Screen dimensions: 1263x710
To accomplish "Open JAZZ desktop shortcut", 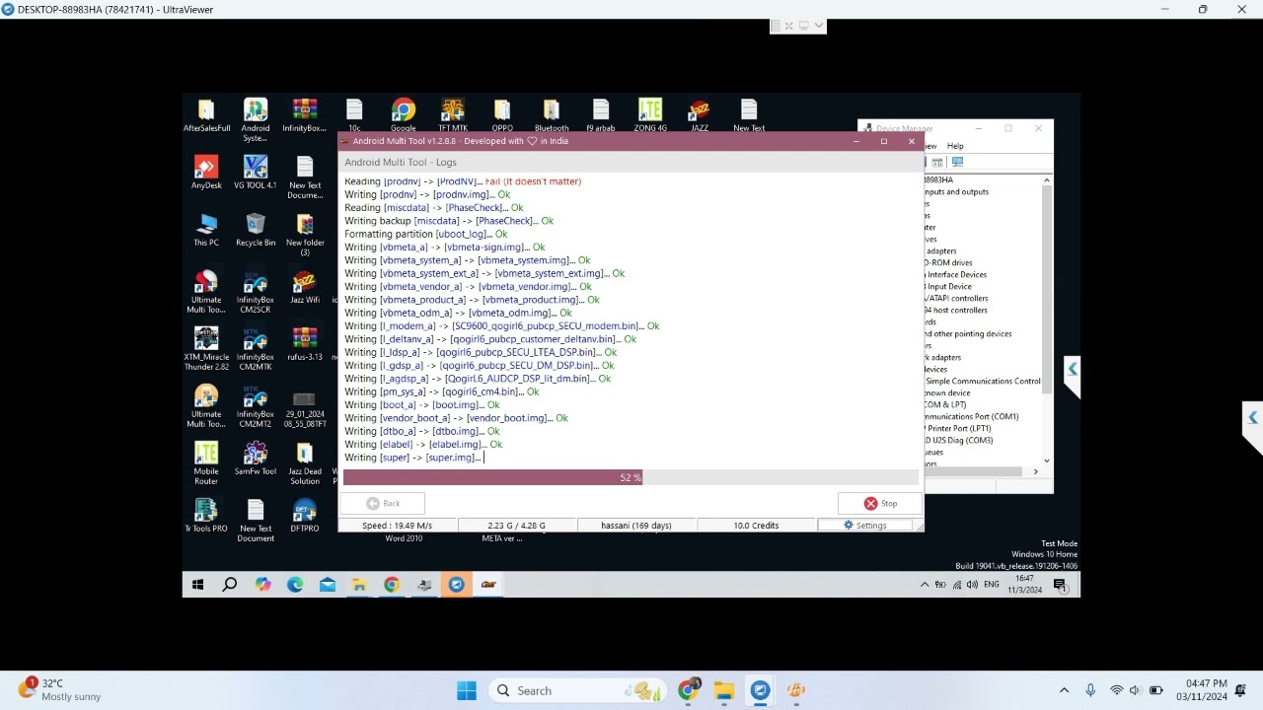I will [700, 116].
